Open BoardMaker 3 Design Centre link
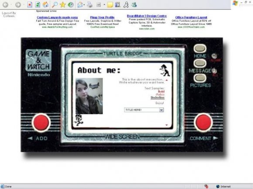 [147, 16]
